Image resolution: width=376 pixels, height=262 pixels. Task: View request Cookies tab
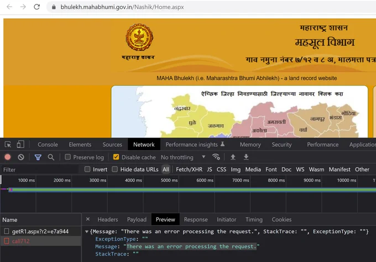point(281,220)
